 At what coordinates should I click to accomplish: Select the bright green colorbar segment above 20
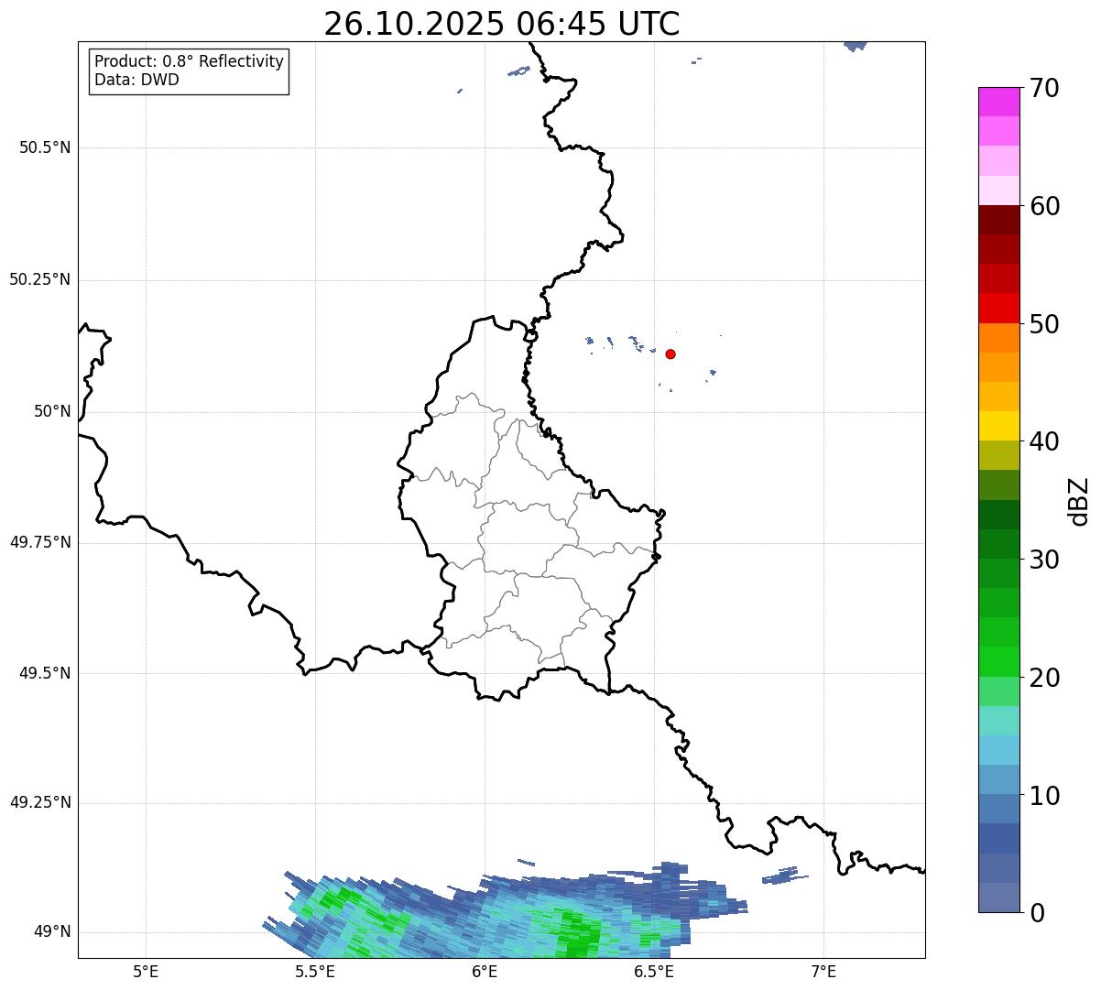click(x=998, y=661)
